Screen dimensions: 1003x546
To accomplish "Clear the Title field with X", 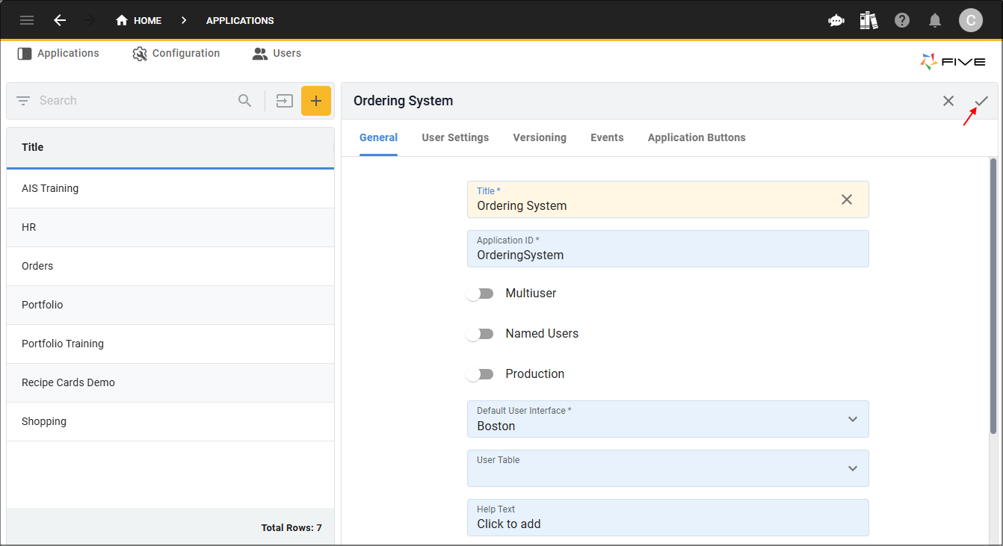I will pyautogui.click(x=847, y=199).
